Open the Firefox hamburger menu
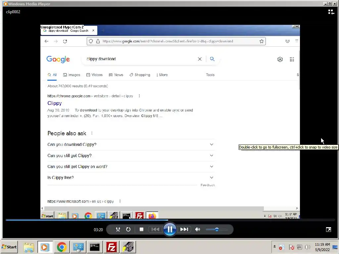Screen dimensions: 339x254 297,41
